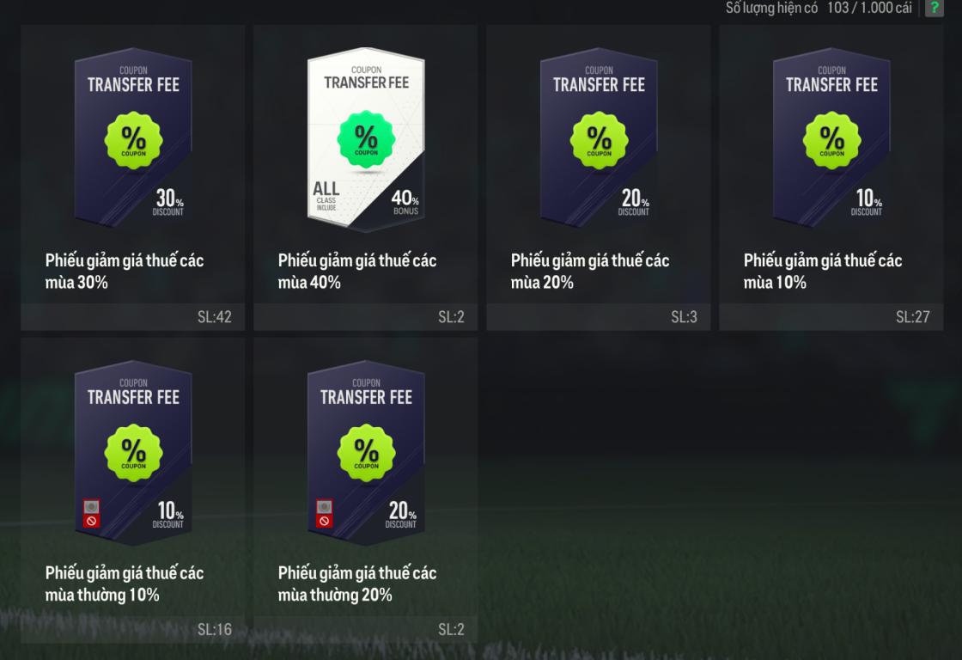
Task: Click the SL:42 quantity bar
Action: coord(132,317)
